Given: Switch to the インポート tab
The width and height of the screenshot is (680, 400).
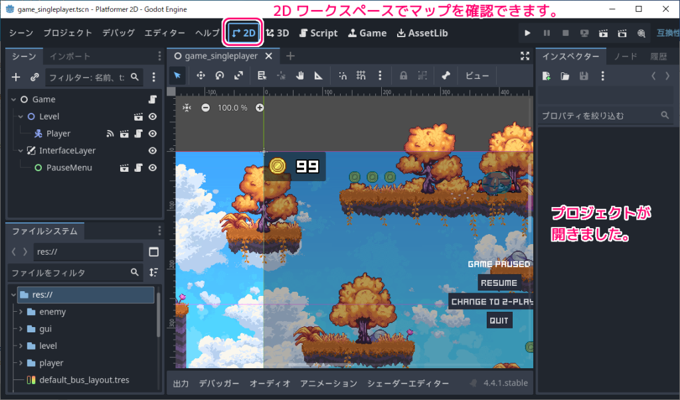Looking at the screenshot, I should click(x=69, y=56).
